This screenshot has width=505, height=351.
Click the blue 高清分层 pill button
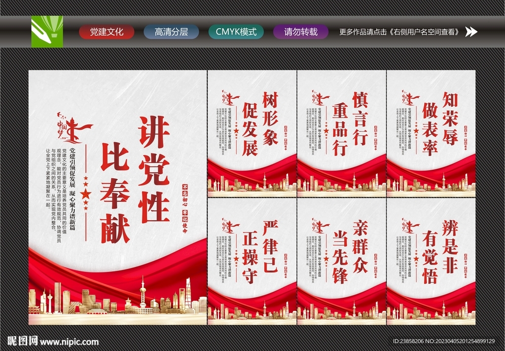point(171,32)
